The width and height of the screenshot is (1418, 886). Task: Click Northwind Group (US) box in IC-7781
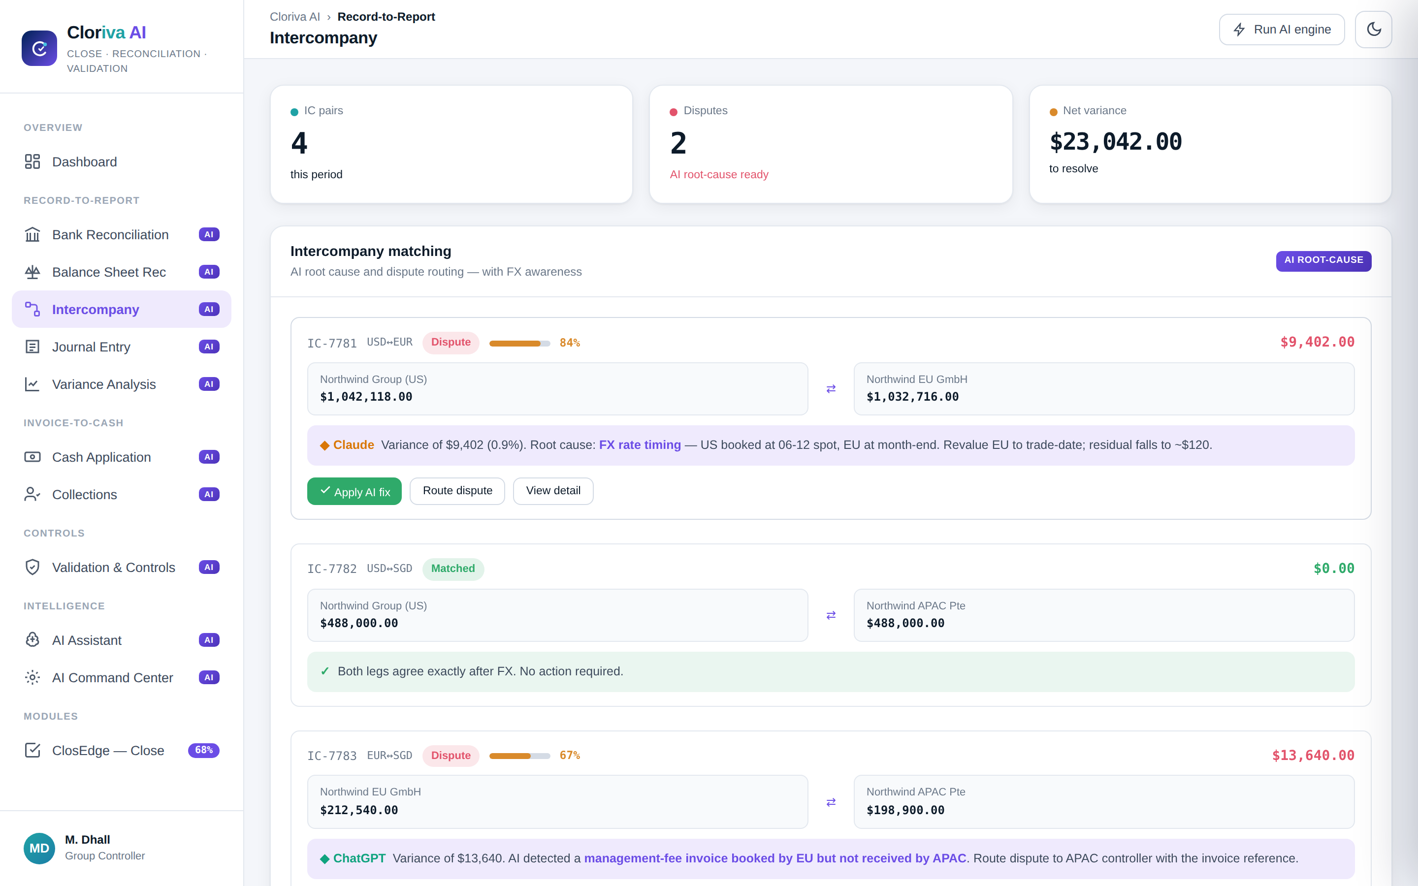pyautogui.click(x=558, y=389)
